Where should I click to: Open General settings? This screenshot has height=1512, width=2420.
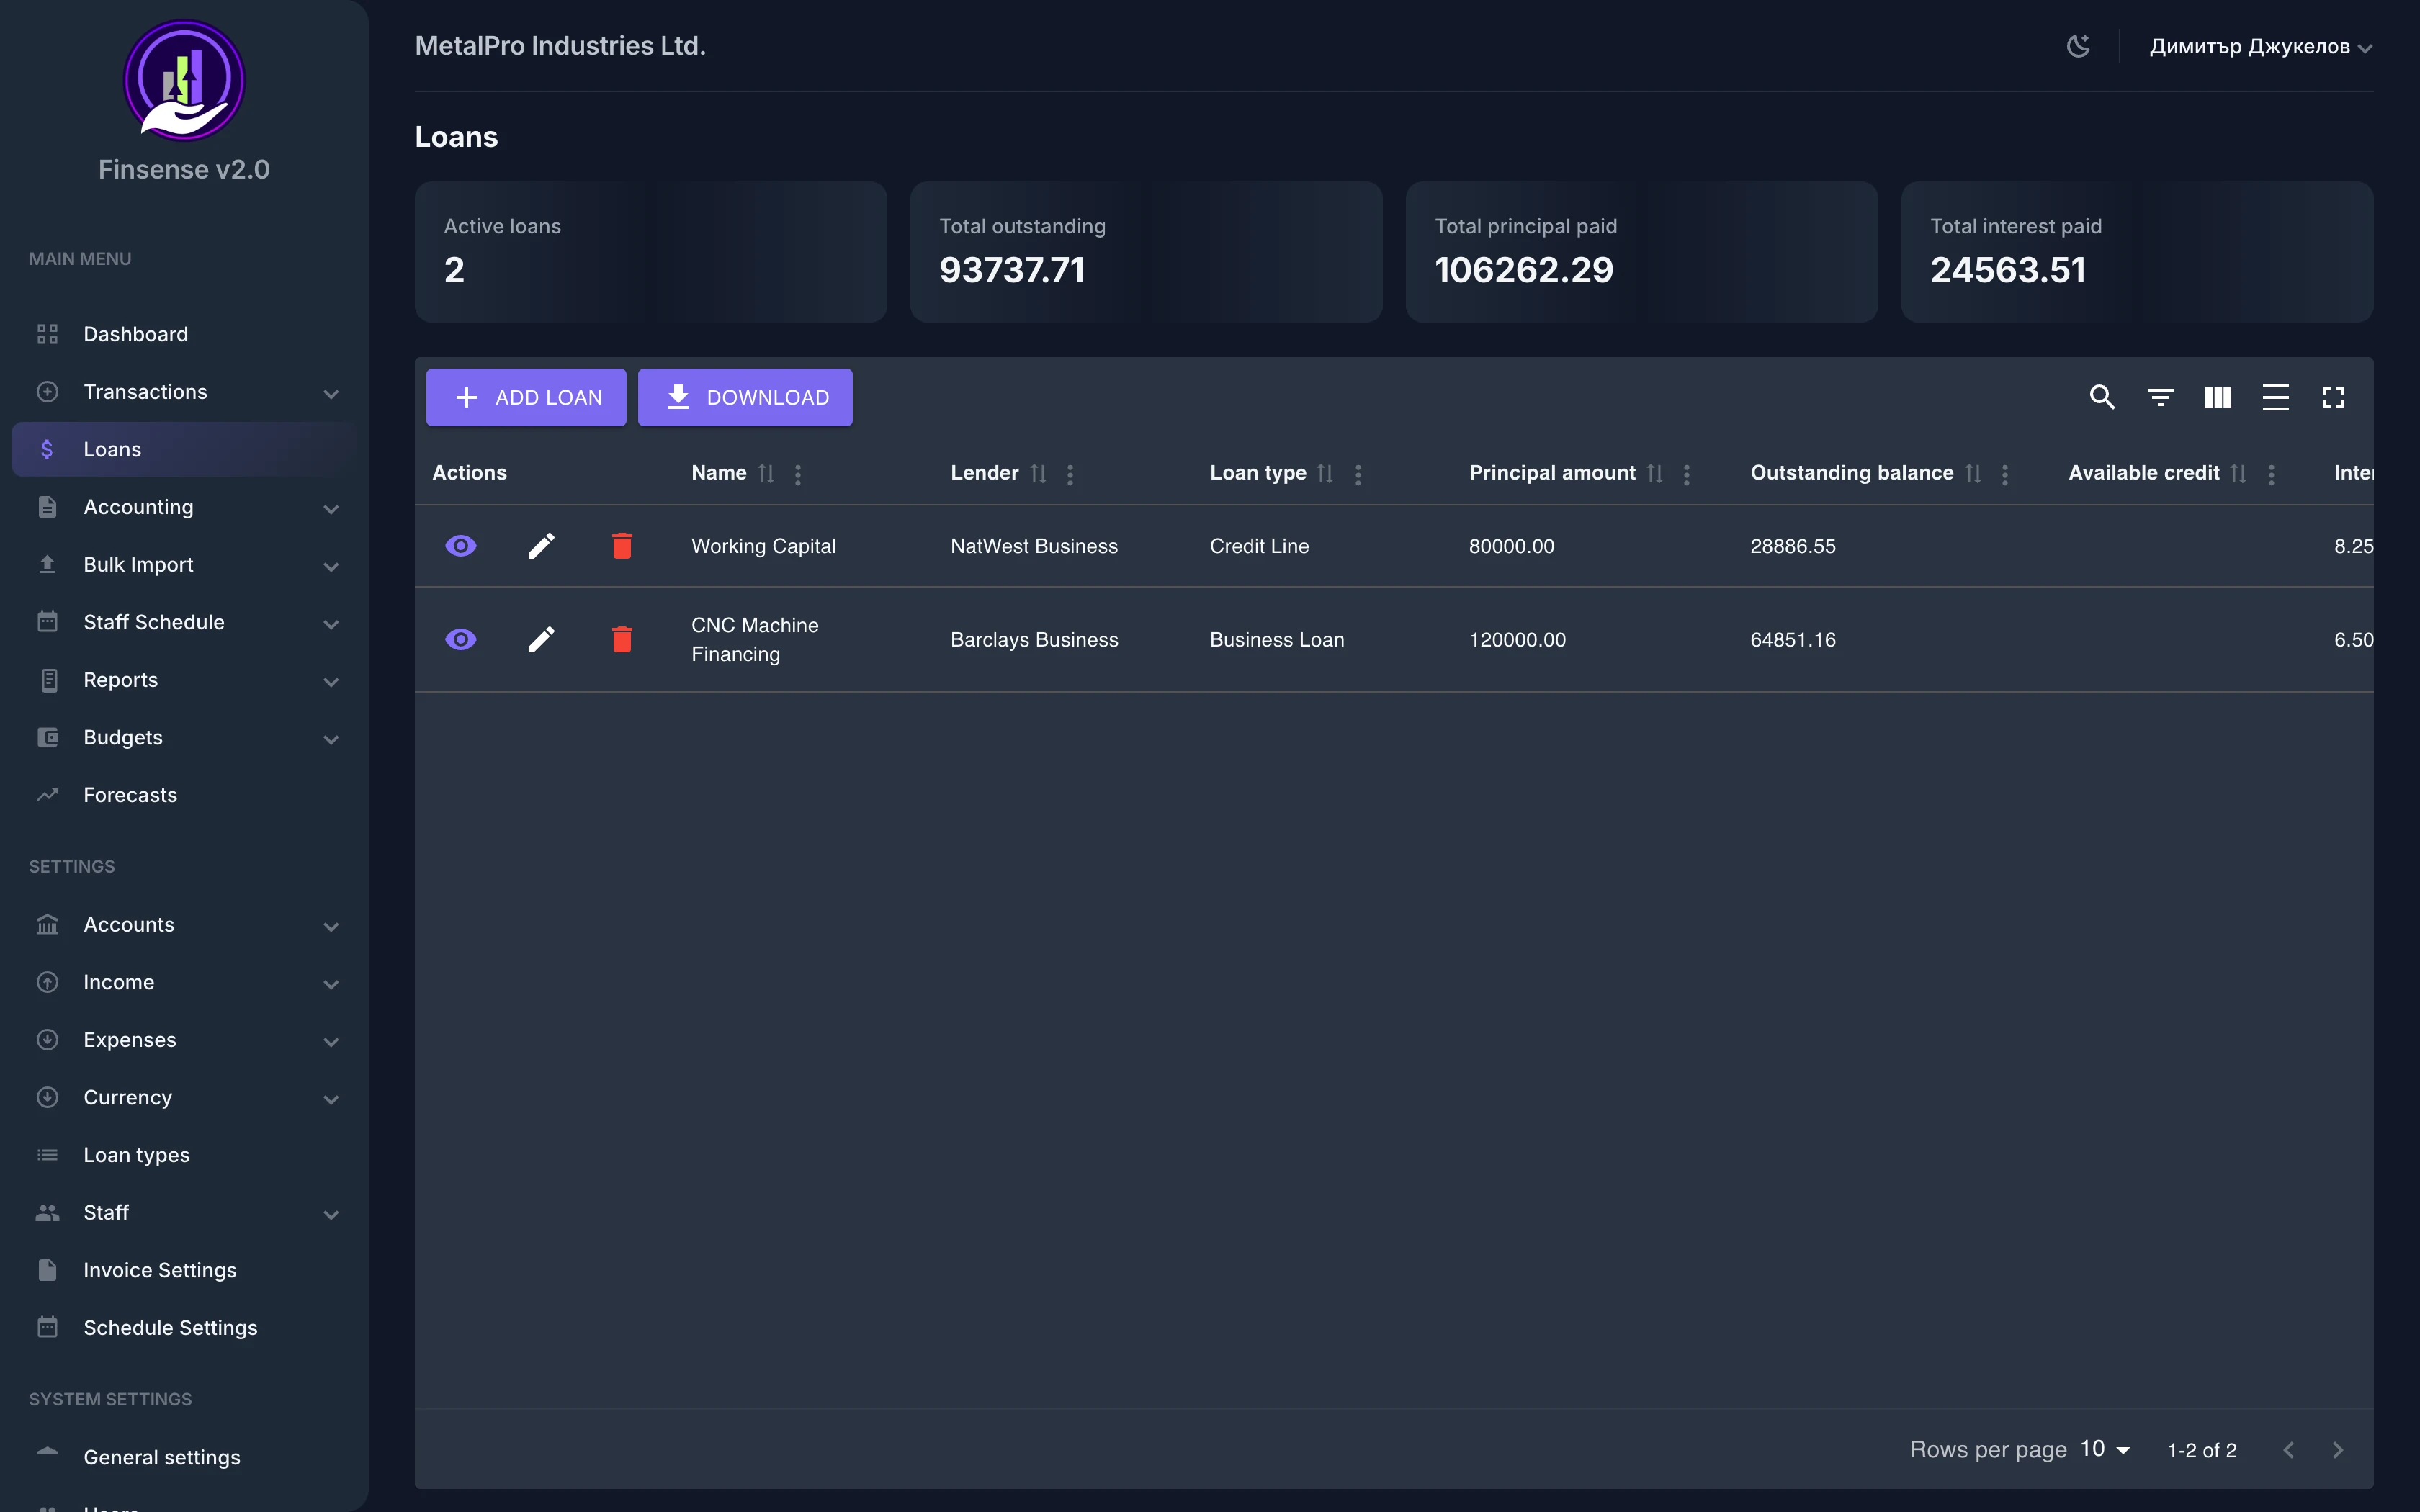tap(184, 1457)
